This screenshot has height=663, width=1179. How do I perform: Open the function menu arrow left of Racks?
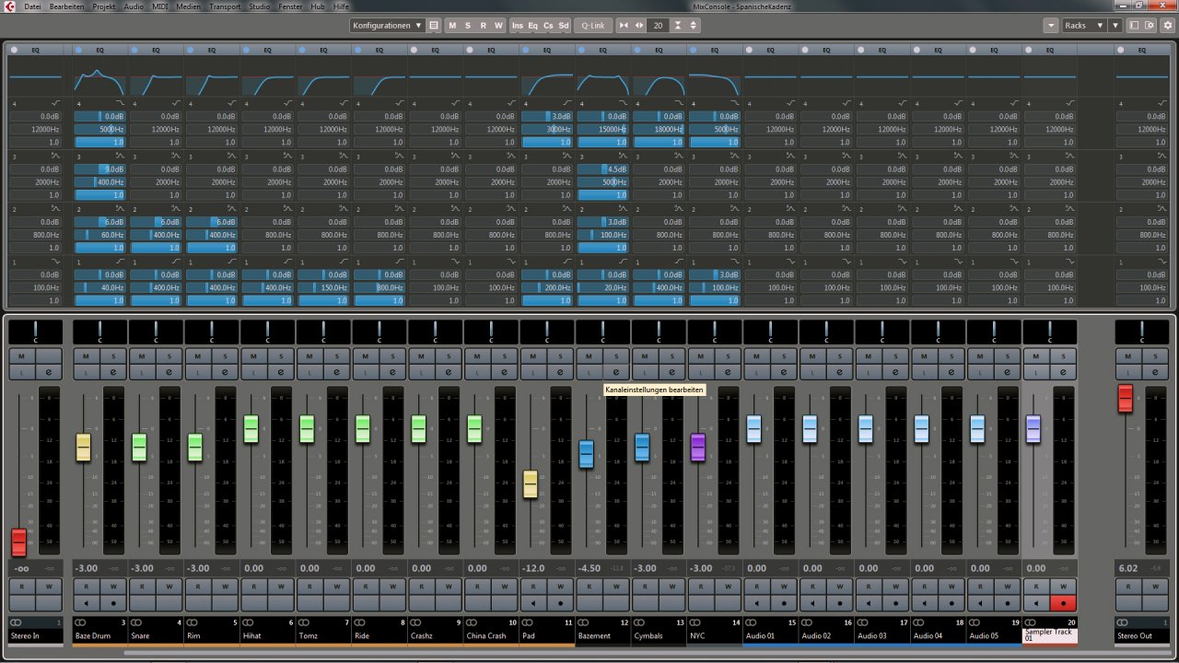tap(1051, 26)
